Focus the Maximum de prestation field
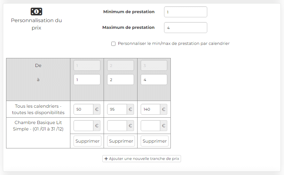The width and height of the screenshot is (284, 175). (x=185, y=28)
